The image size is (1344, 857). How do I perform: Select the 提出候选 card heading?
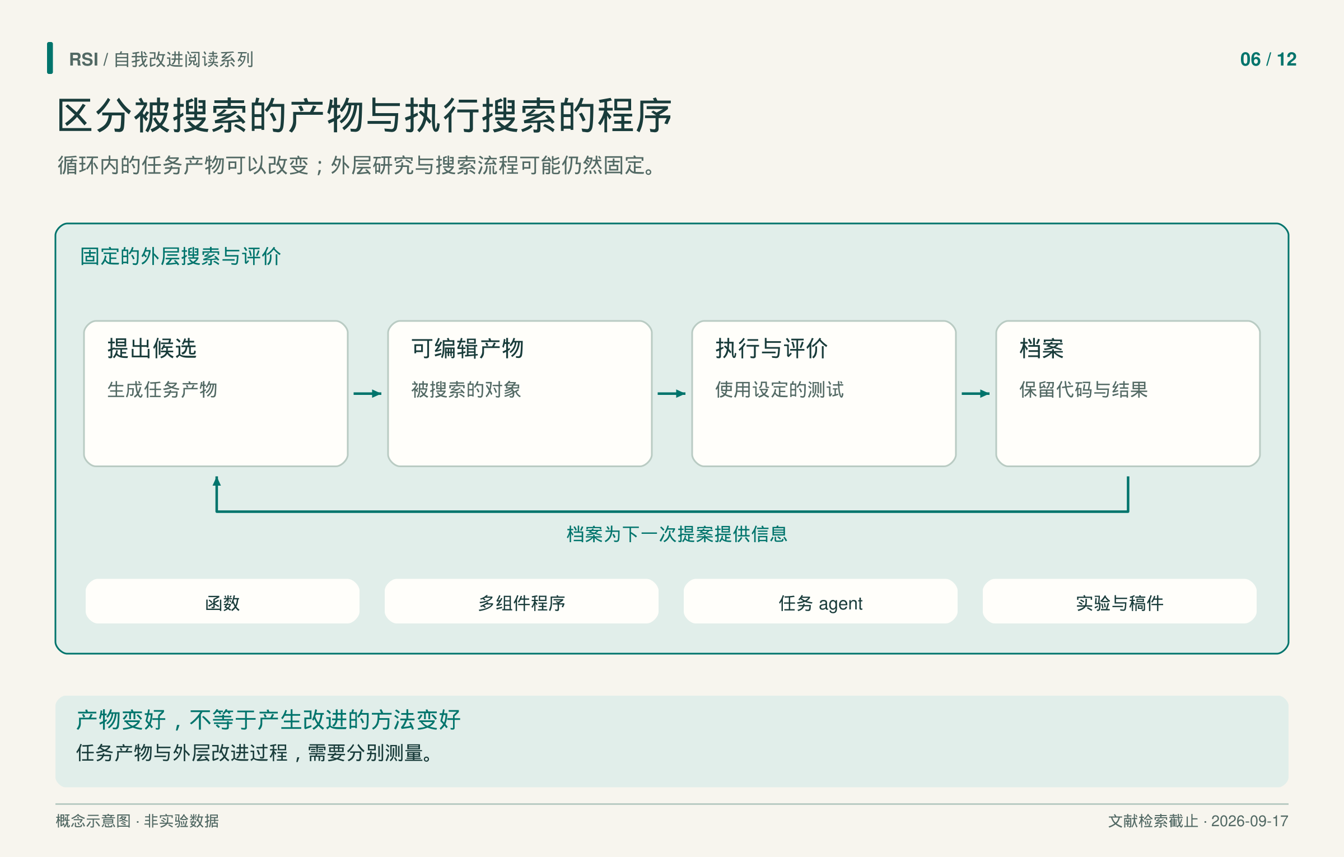coord(152,348)
